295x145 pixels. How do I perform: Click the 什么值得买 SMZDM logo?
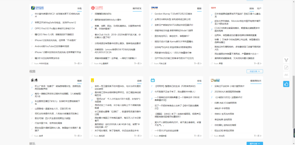point(97,8)
